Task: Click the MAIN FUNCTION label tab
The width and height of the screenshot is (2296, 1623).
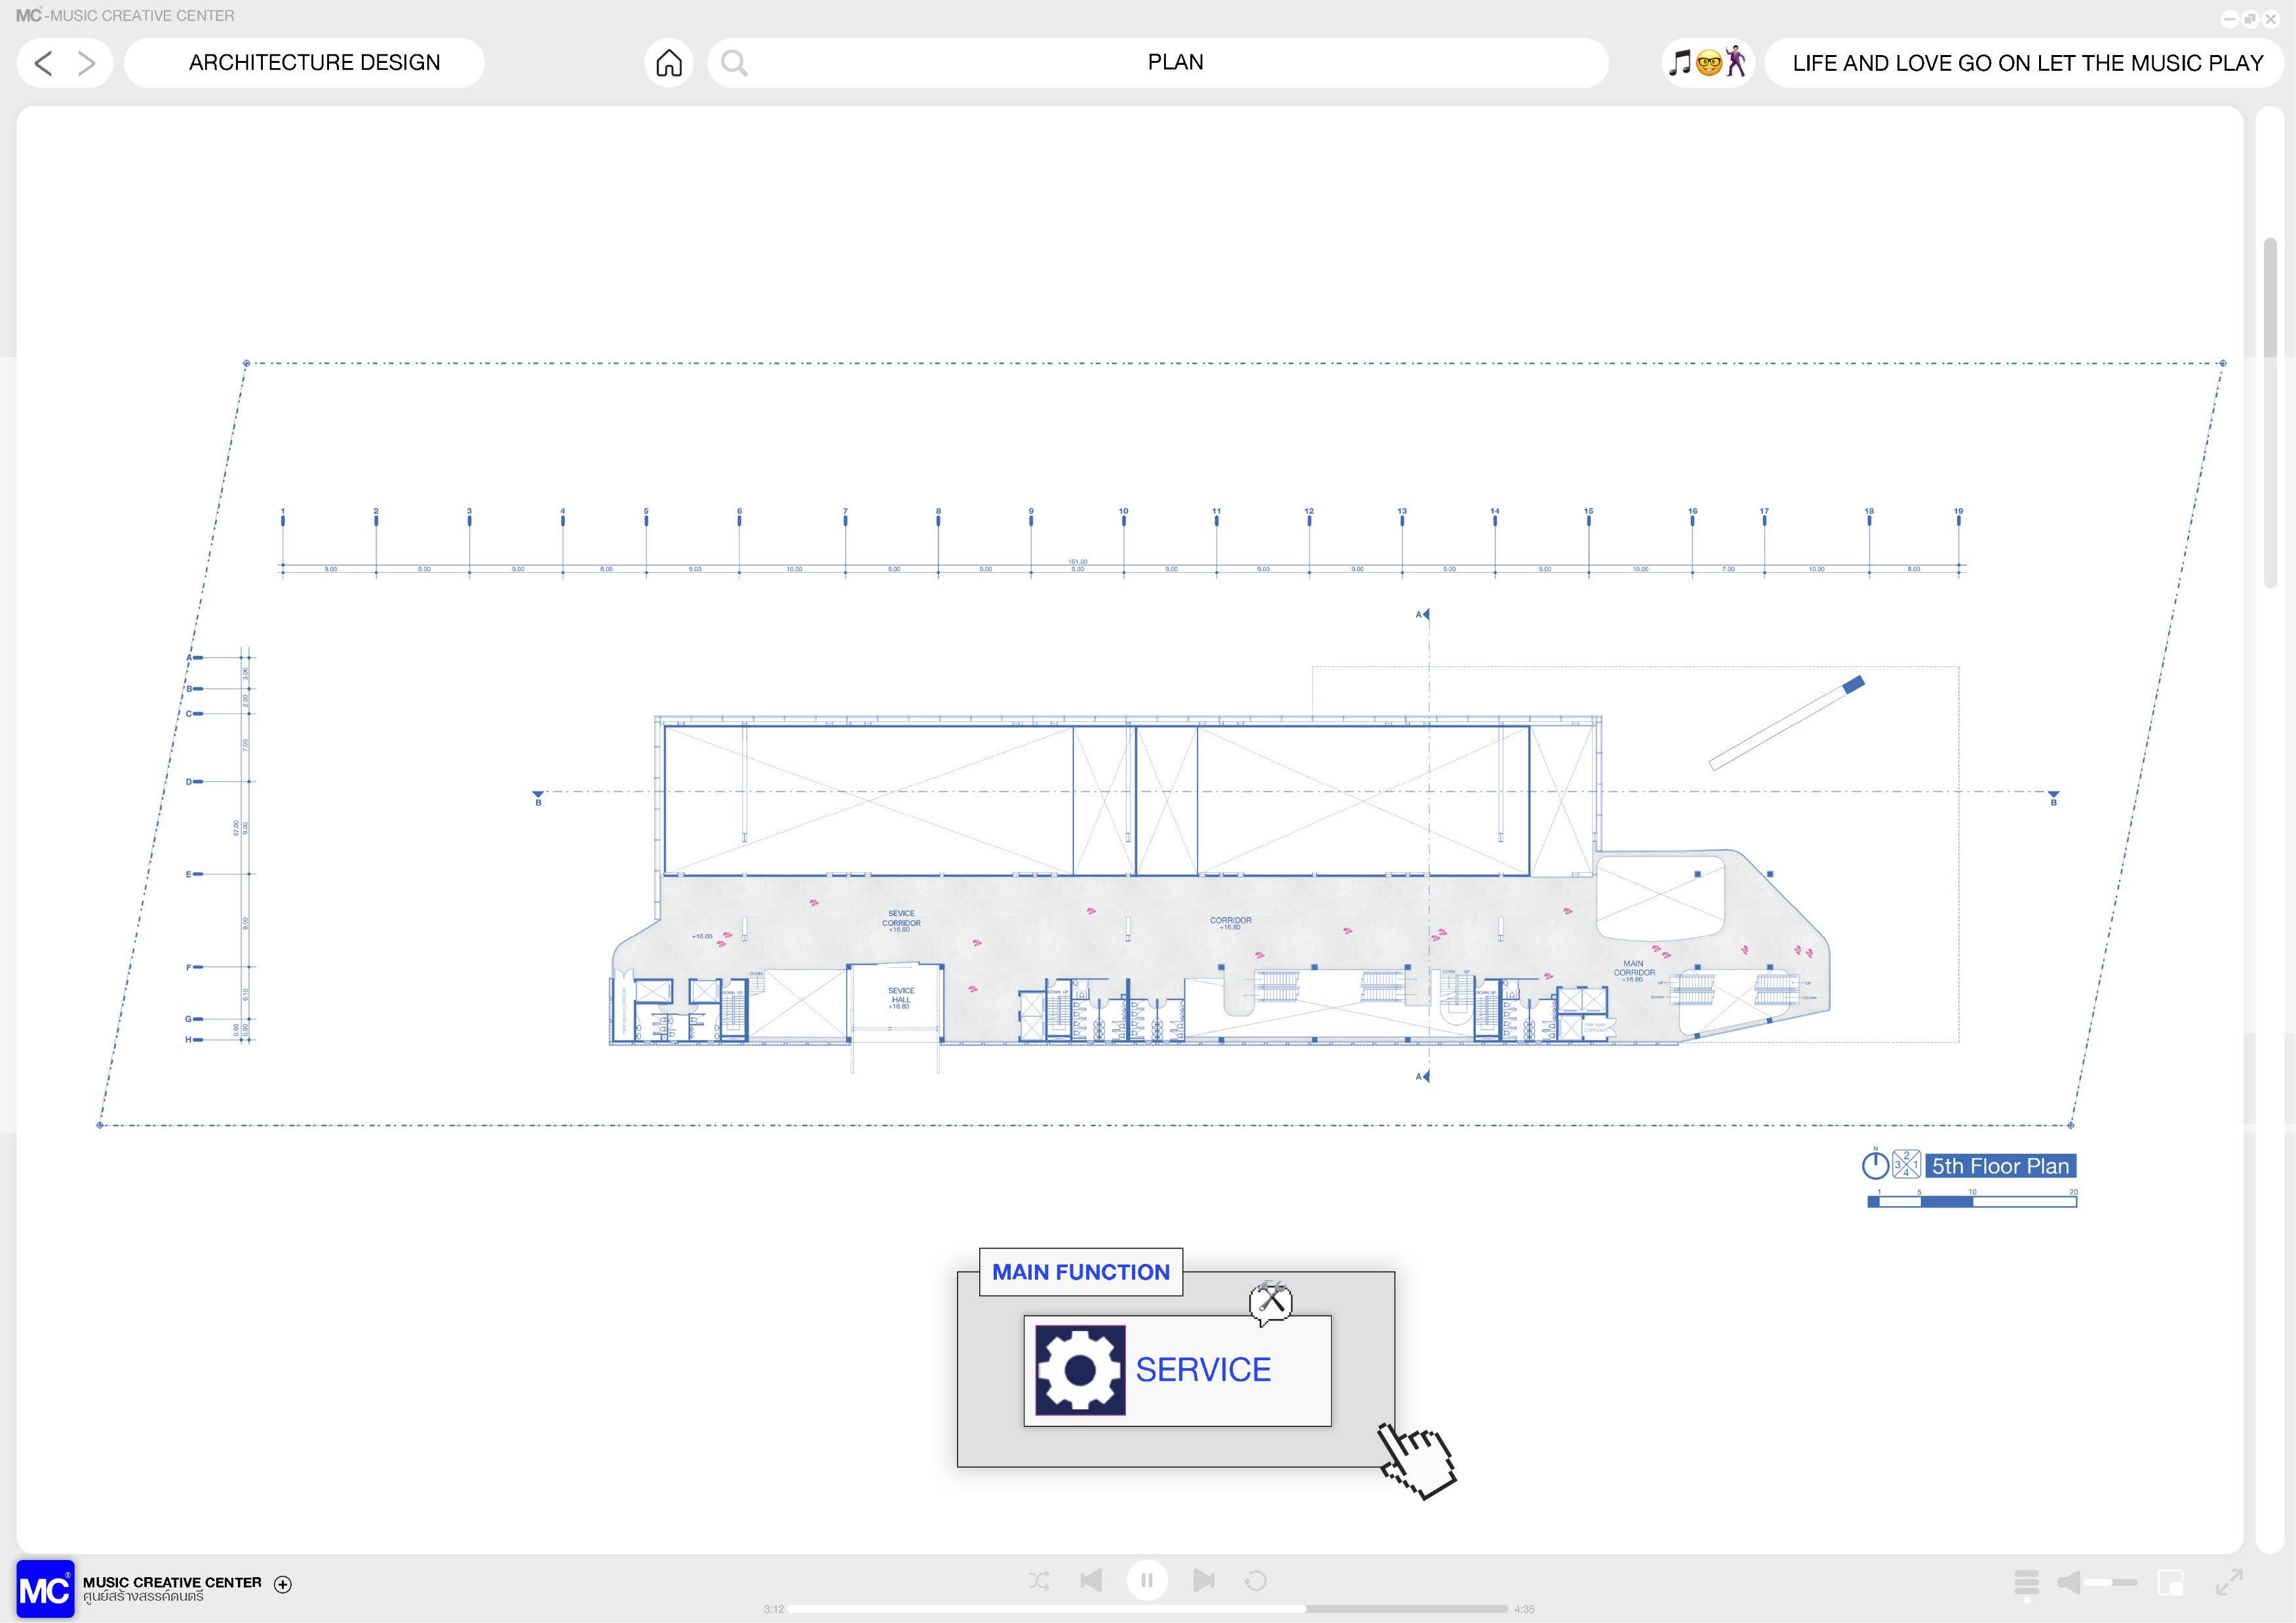Action: [x=1080, y=1272]
